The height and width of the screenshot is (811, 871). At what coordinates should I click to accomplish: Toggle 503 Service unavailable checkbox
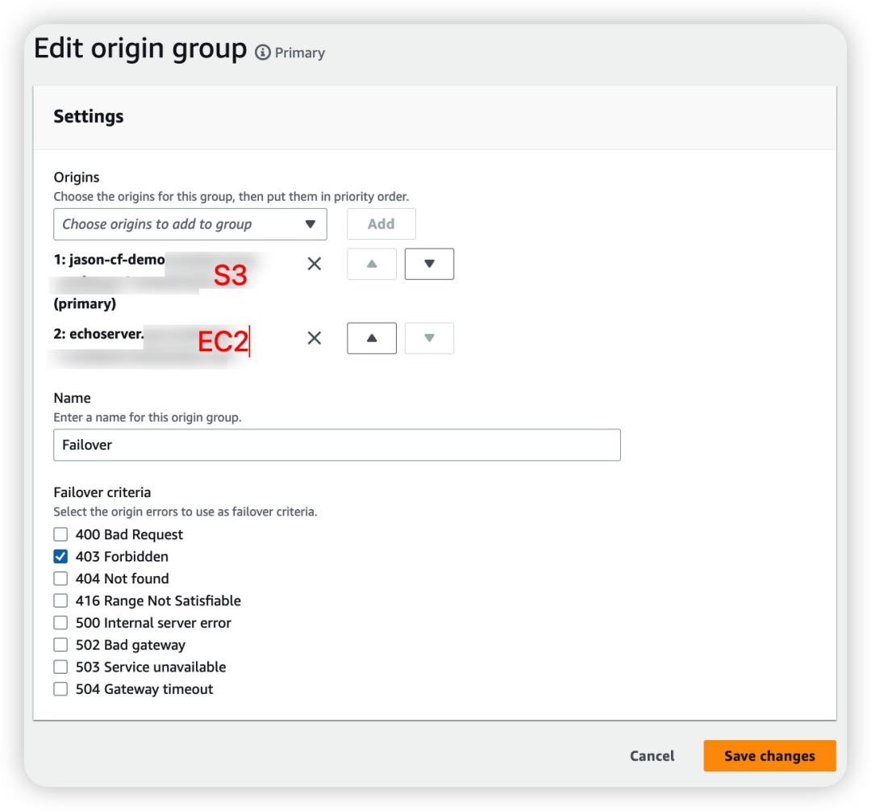(60, 667)
